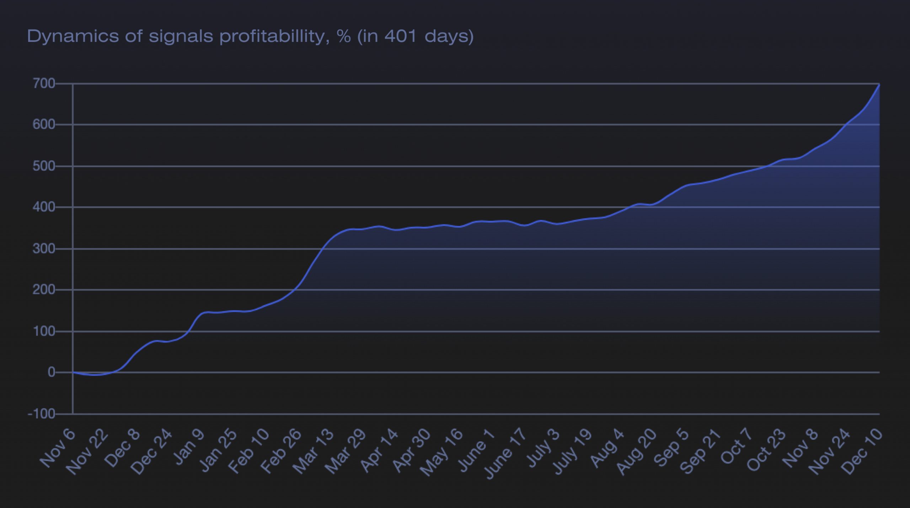Image resolution: width=910 pixels, height=508 pixels.
Task: Click the 'Nov 6' date label
Action: [x=58, y=448]
